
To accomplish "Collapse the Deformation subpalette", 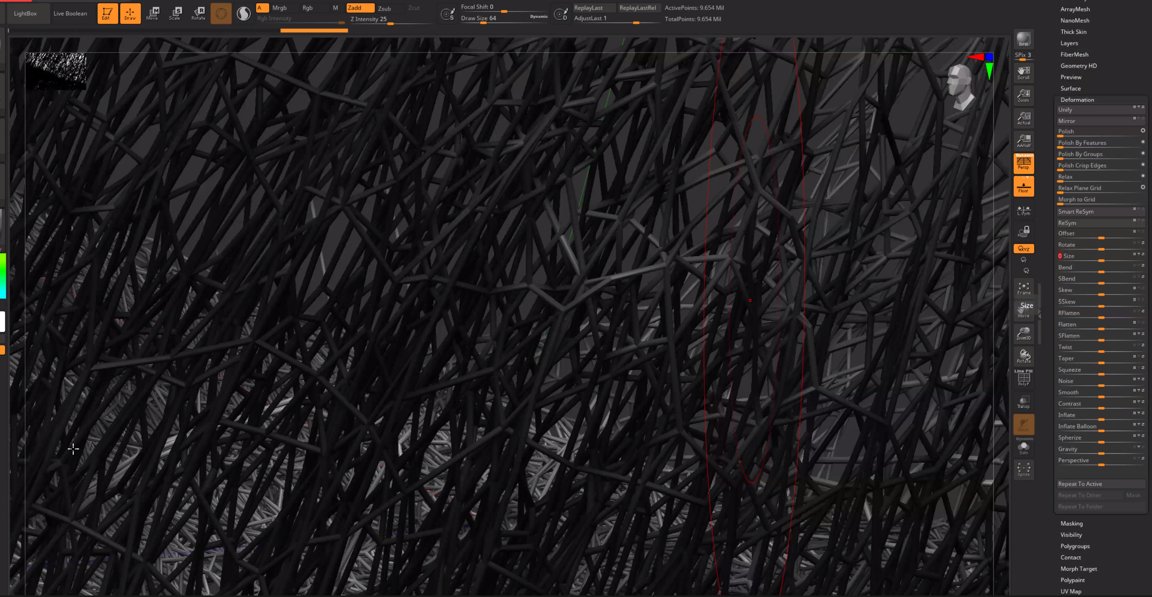I will (x=1077, y=100).
